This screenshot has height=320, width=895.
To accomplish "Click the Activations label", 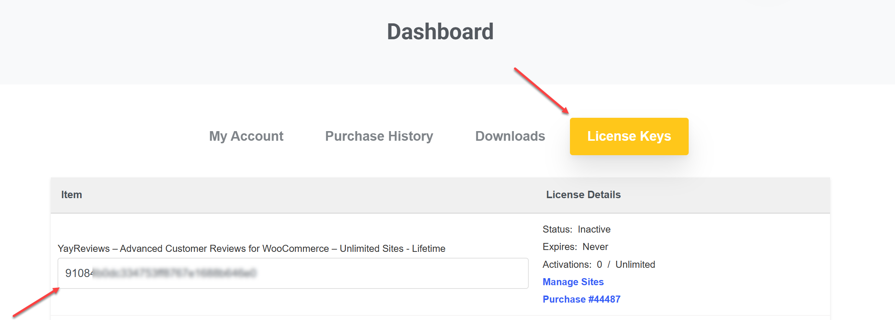I will (x=567, y=264).
